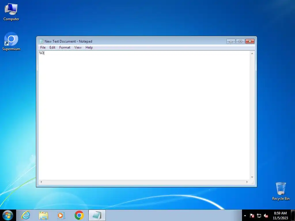Open Windows Media Player from the taskbar
Viewport: 295px width, 221px height.
61,215
